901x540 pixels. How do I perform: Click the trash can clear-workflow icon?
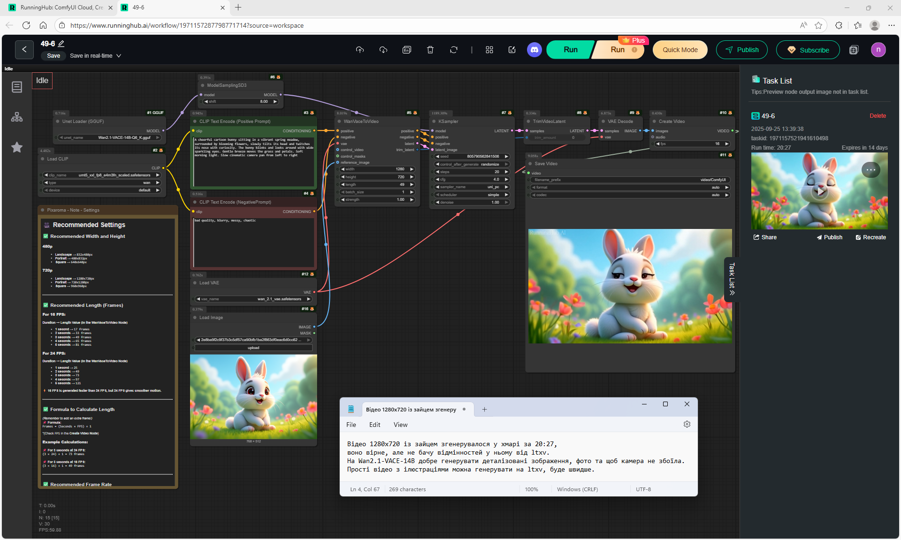click(x=430, y=50)
